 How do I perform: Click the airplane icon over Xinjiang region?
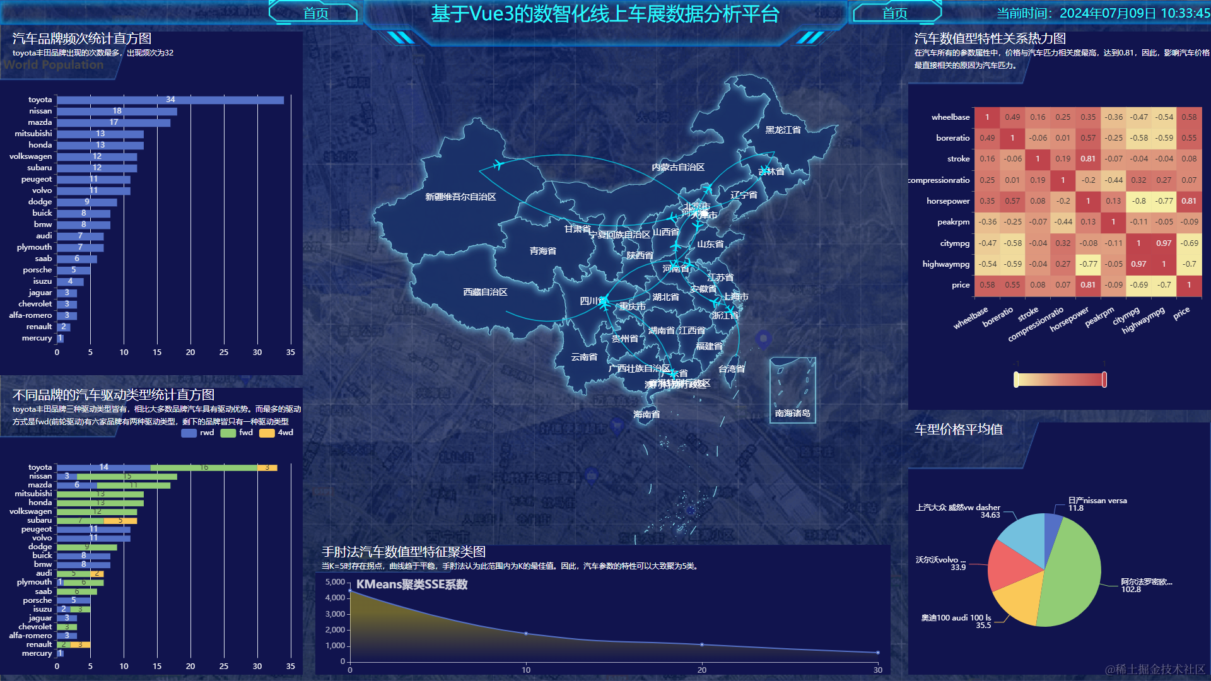point(498,165)
